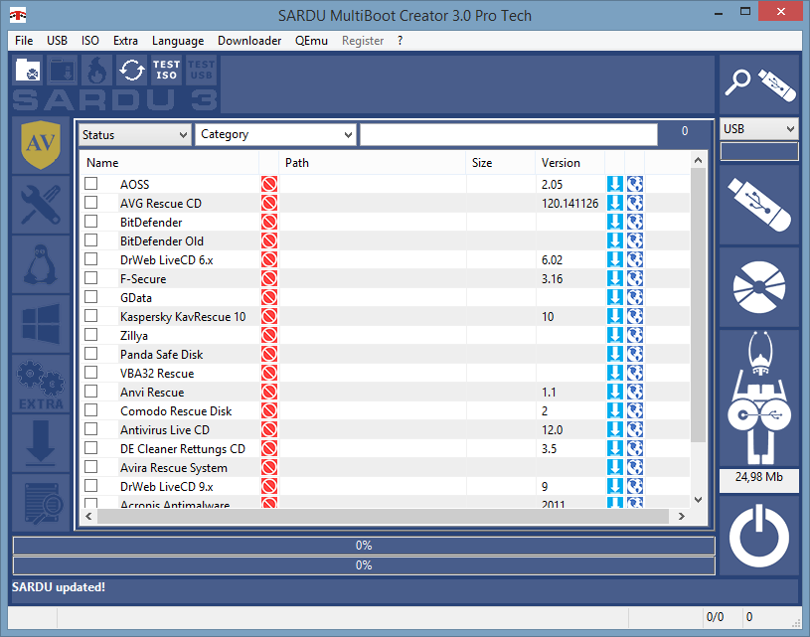
Task: Open the question mark help menu
Action: coord(400,41)
